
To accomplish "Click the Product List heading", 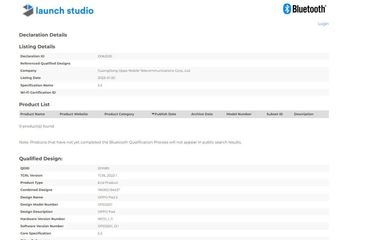I will 34,105.
